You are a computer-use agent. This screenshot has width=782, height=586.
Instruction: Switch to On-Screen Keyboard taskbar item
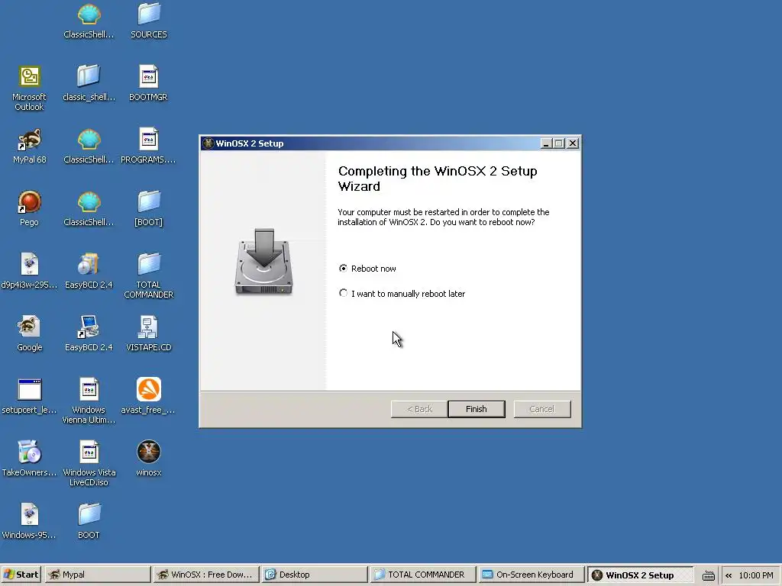click(532, 575)
